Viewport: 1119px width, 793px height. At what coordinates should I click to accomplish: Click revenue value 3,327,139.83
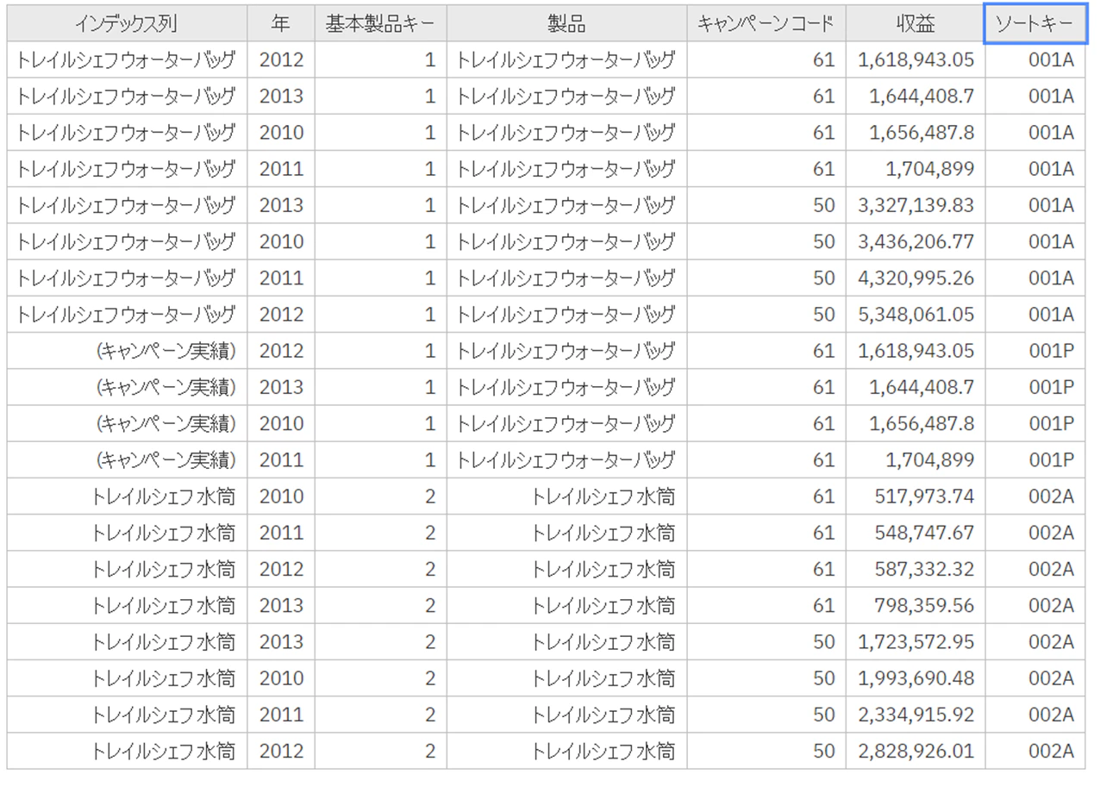pos(916,205)
